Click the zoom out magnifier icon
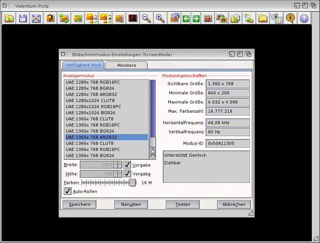The width and height of the screenshot is (320, 243). tap(146, 18)
